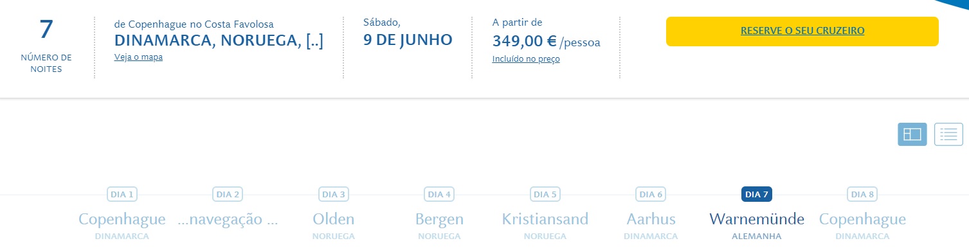Select the DIA 2 timeline marker
This screenshot has height=250, width=969.
point(228,194)
